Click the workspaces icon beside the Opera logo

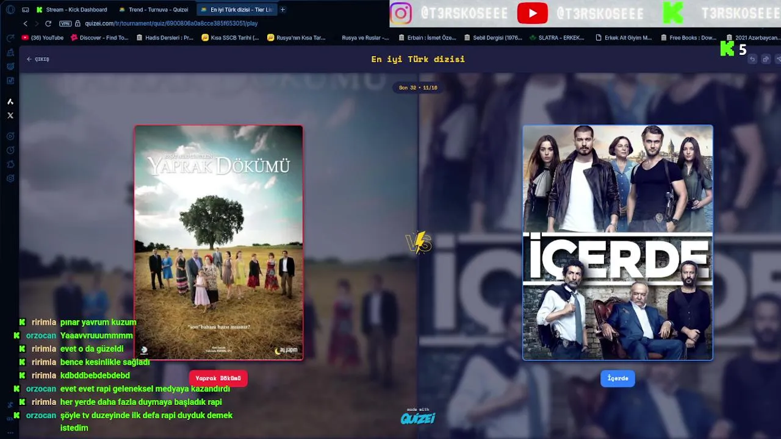[26, 10]
